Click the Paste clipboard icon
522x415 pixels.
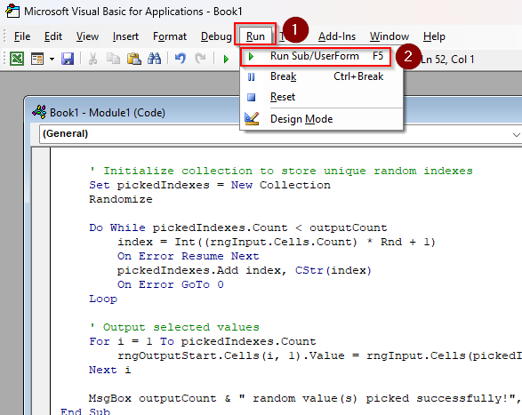(133, 59)
